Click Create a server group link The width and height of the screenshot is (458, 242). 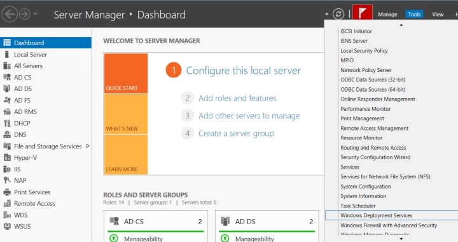point(236,134)
